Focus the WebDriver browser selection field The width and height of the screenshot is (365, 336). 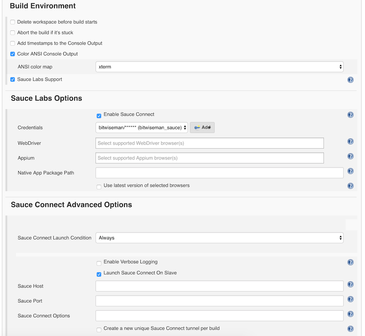[x=209, y=143]
